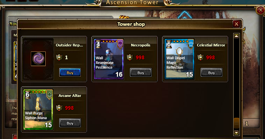Viewport: 265px width, 139px height.
Task: Click the currency crest icon beside Necropolis price
Action: point(130,57)
